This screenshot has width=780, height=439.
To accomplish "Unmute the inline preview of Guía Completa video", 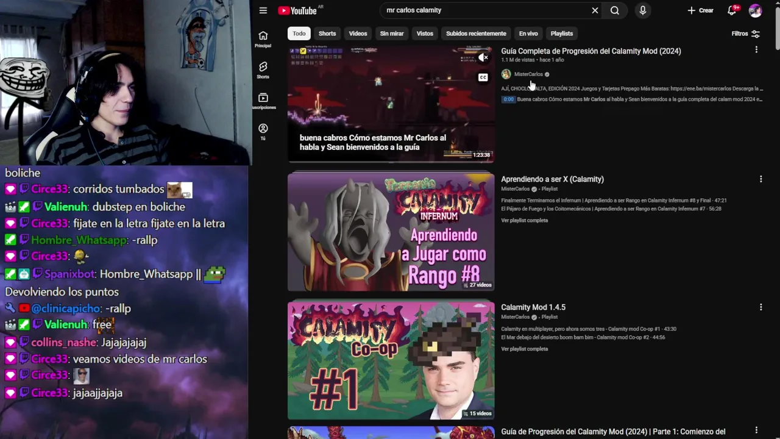I will [x=483, y=58].
